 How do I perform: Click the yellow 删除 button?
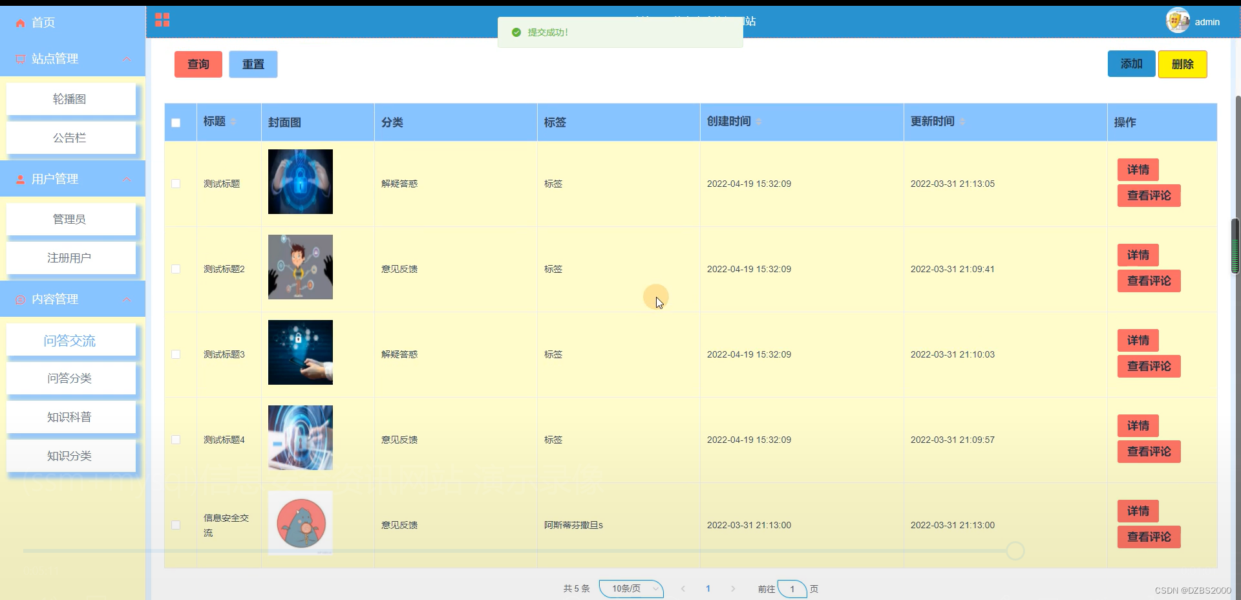coord(1182,64)
